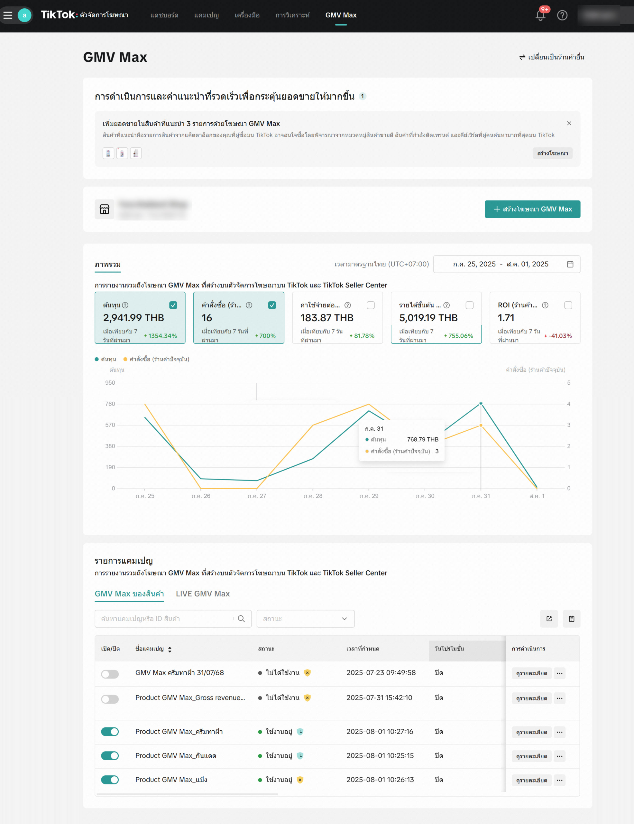The image size is (634, 824).
Task: Click the help question mark icon in header
Action: coord(562,15)
